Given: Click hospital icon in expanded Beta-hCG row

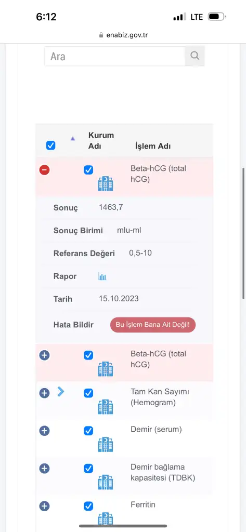Looking at the screenshot, I should [x=106, y=183].
